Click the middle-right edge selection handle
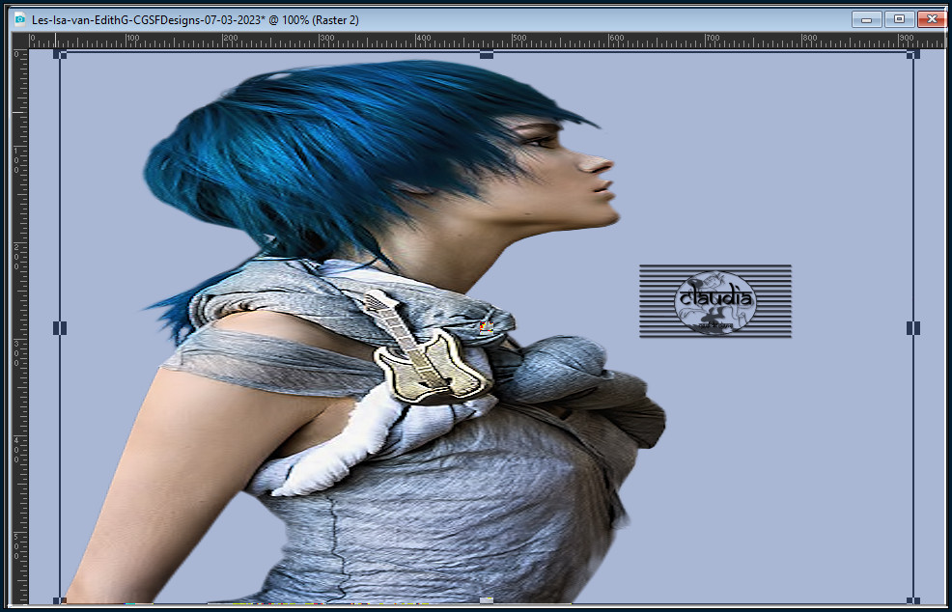 [x=913, y=328]
